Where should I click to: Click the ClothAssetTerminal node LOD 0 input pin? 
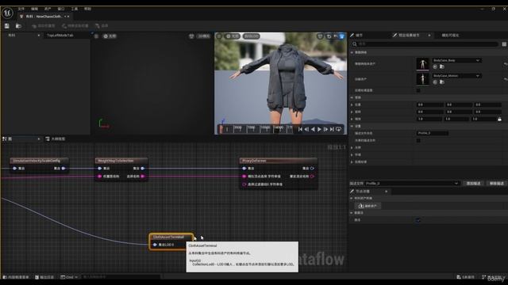point(155,245)
